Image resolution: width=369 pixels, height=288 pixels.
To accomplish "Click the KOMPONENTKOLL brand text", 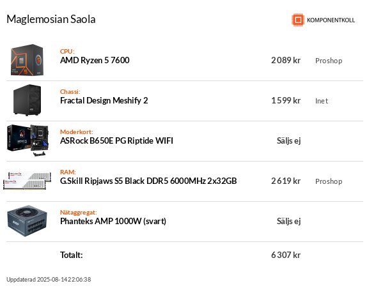I will [331, 20].
